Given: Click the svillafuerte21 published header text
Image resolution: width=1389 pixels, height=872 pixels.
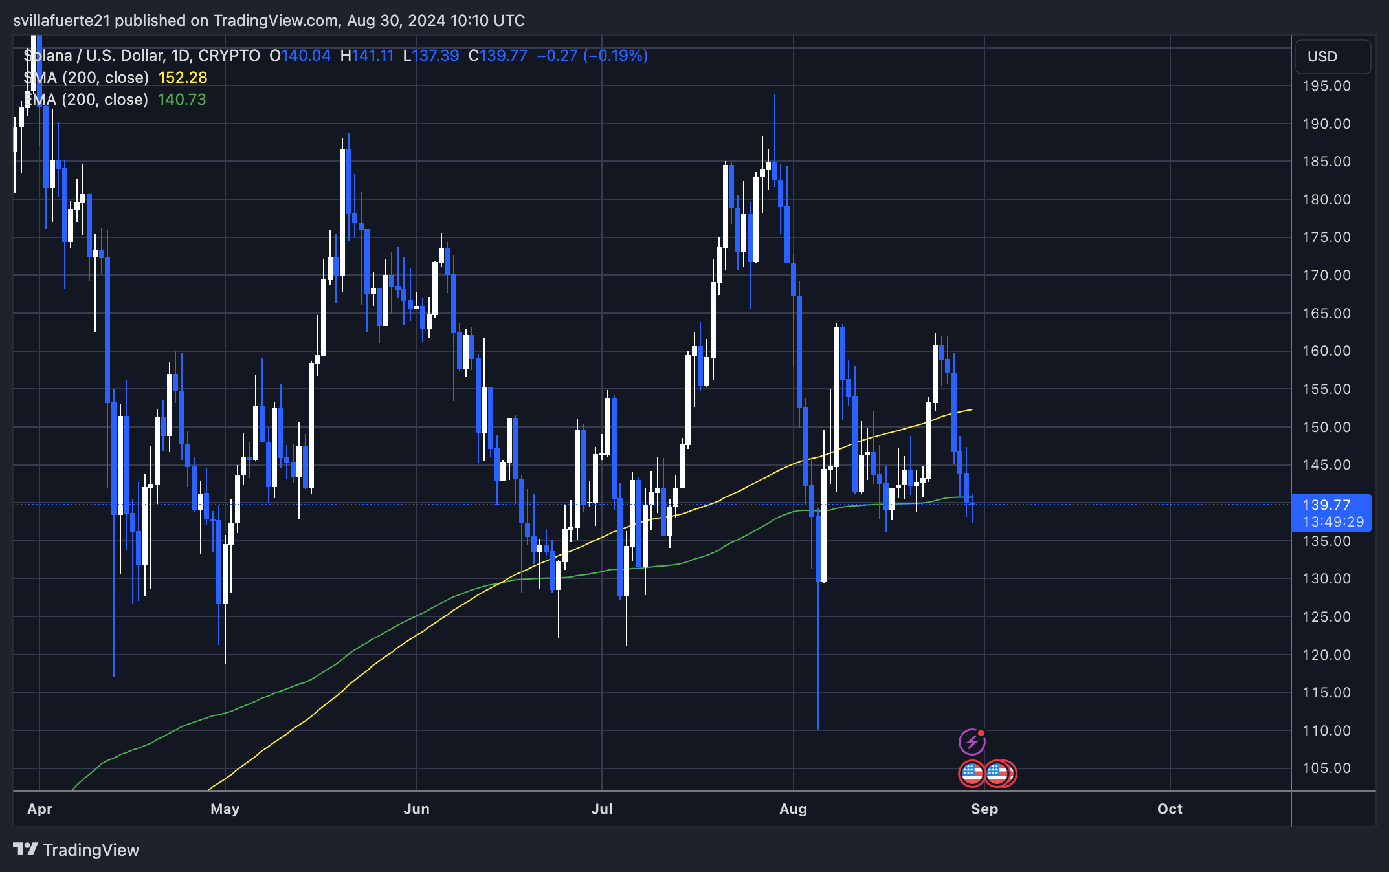Looking at the screenshot, I should 269,21.
